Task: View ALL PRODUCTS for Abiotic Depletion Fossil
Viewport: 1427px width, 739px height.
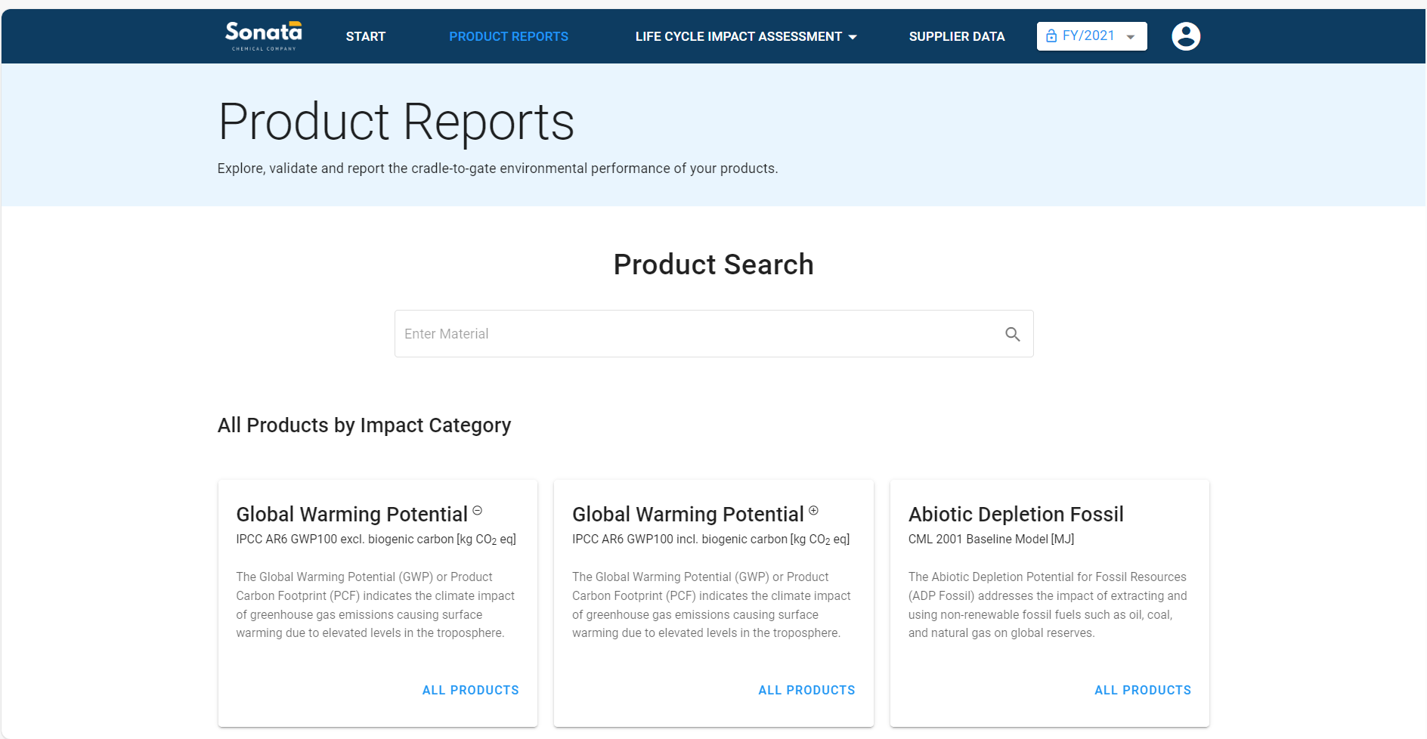Action: [x=1142, y=690]
